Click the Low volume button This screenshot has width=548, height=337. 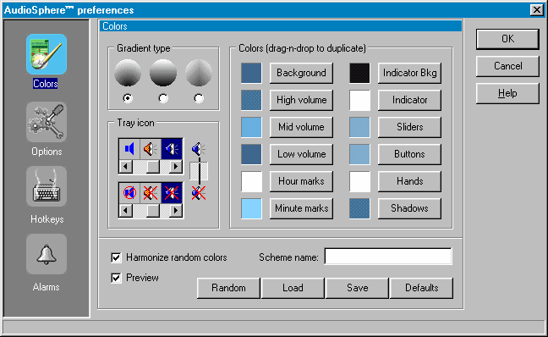(x=301, y=154)
